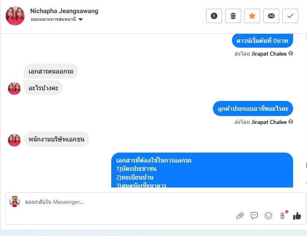The image size is (307, 236).
Task: Send a thumbs-up like
Action: click(x=297, y=216)
